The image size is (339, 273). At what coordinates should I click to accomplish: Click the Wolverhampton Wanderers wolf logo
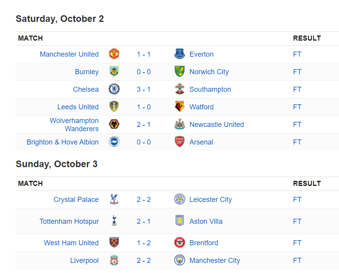coord(114,124)
